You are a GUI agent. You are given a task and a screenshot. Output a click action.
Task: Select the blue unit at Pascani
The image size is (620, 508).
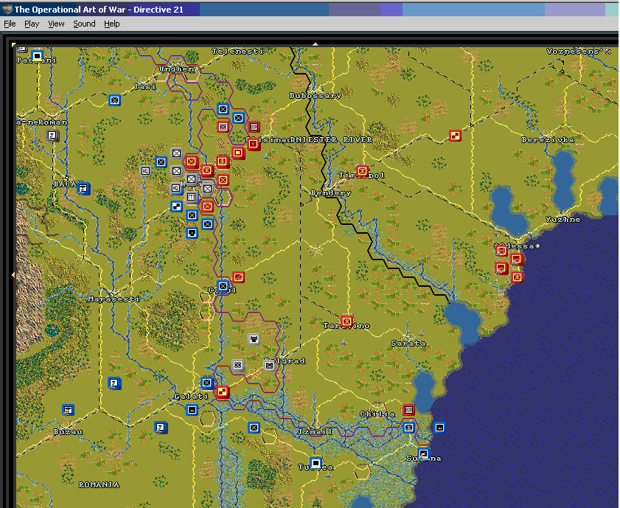click(x=37, y=56)
